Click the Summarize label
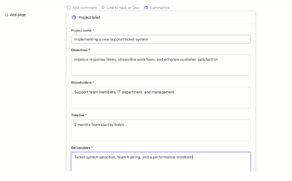The width and height of the screenshot is (292, 181). pos(159,8)
